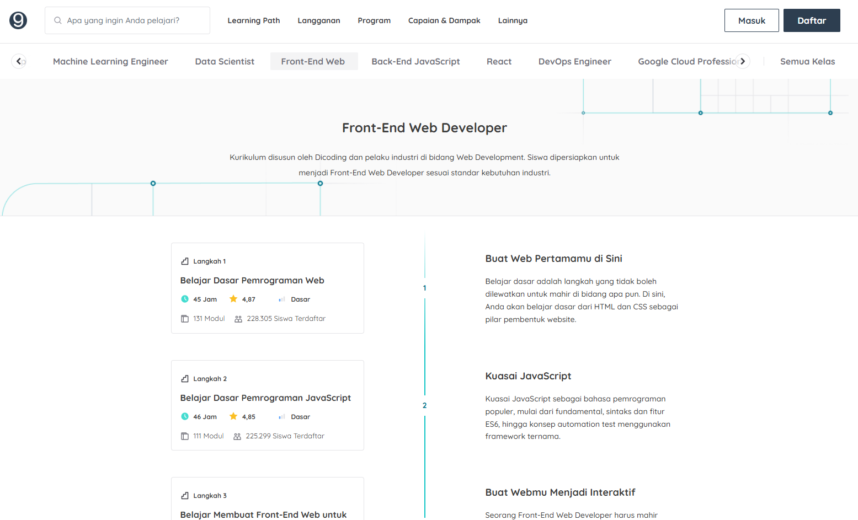Click the left carousel arrow
Image resolution: width=858 pixels, height=520 pixels.
pyautogui.click(x=19, y=61)
